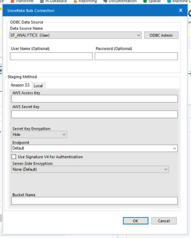
Task: Open the Reporting tool palette tab
Action: [85, 1]
